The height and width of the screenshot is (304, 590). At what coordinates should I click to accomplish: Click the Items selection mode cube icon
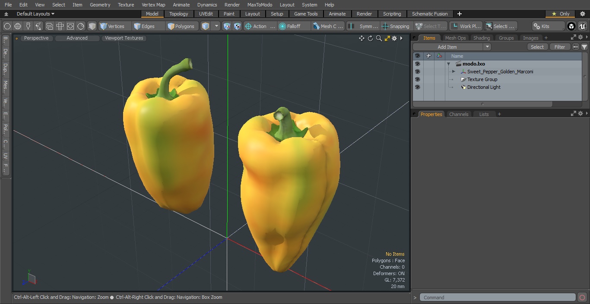point(206,26)
